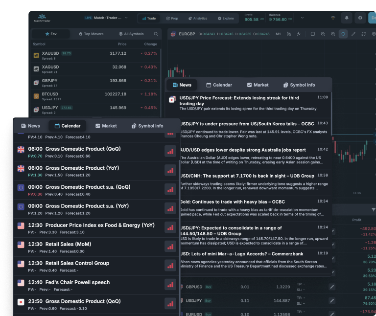Image resolution: width=376 pixels, height=316 pixels.
Task: Open the fx indicators icon
Action: click(x=299, y=34)
